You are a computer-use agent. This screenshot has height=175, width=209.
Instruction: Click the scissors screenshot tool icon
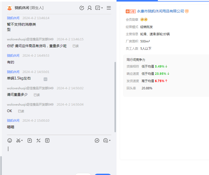18,141
